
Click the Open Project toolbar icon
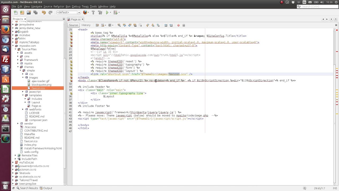29,12
